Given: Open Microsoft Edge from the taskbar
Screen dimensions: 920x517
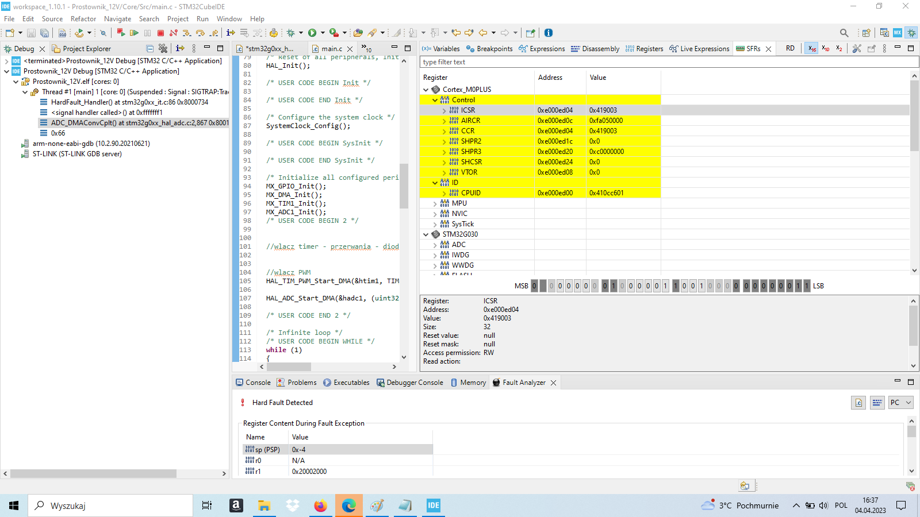Looking at the screenshot, I should click(348, 506).
